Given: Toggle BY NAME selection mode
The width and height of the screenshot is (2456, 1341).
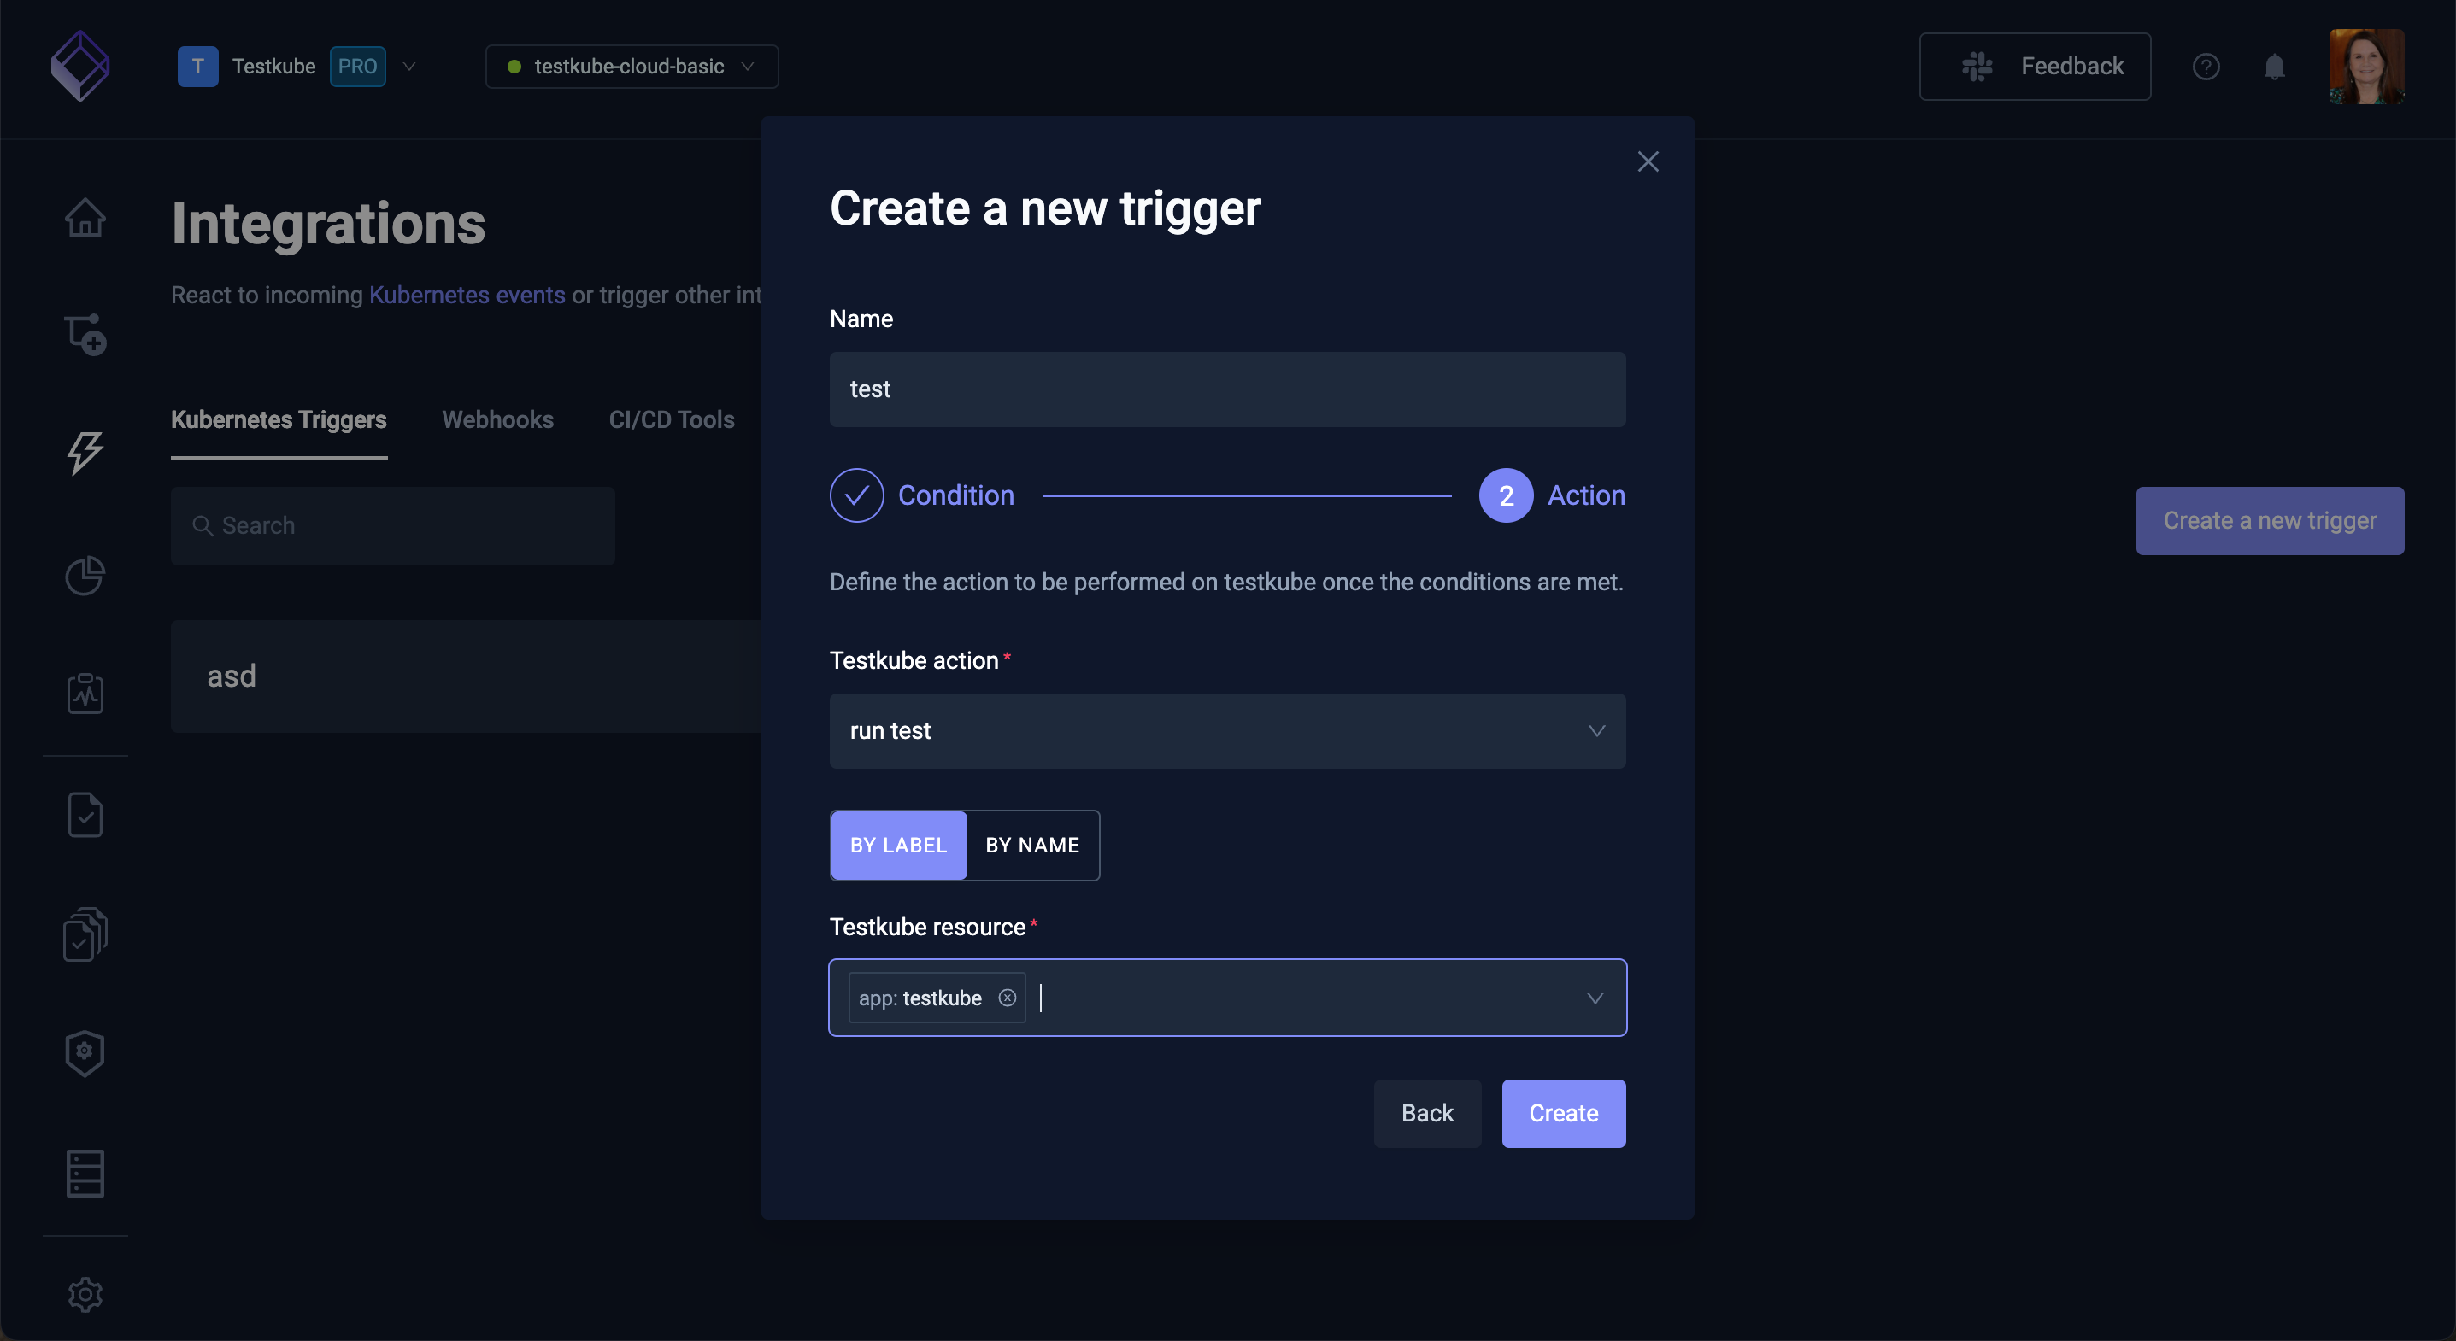Looking at the screenshot, I should click(x=1032, y=844).
